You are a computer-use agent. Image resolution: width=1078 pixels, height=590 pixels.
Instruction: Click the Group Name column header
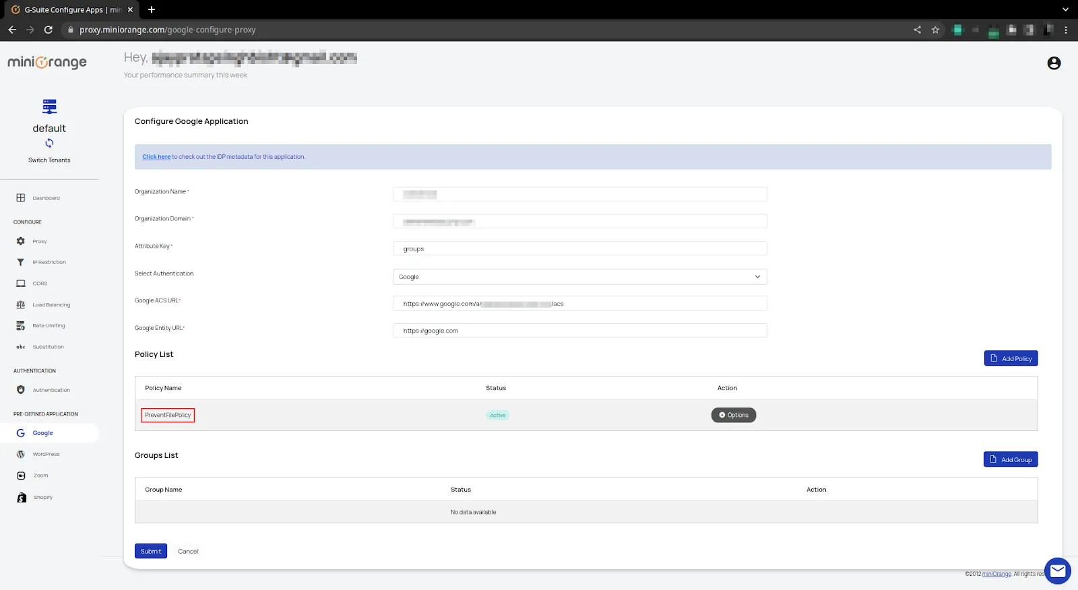click(x=163, y=490)
